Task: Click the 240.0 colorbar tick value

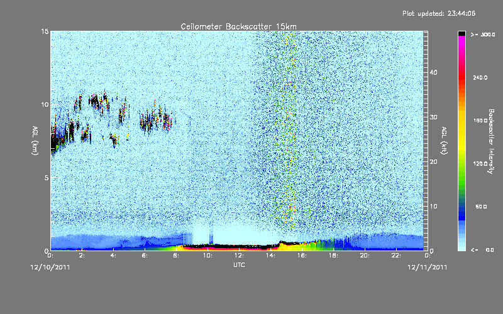Action: [x=480, y=77]
